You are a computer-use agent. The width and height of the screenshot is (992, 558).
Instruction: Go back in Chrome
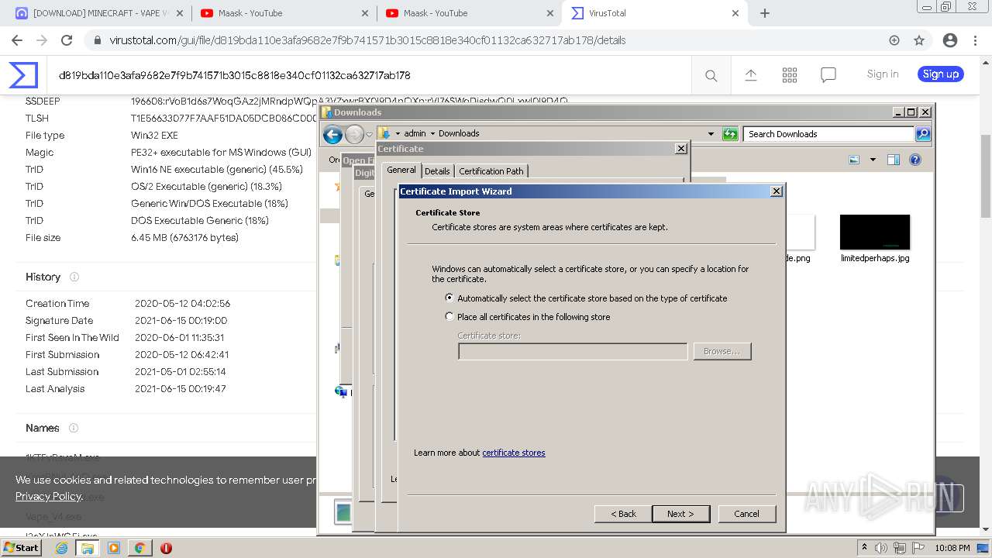(17, 40)
